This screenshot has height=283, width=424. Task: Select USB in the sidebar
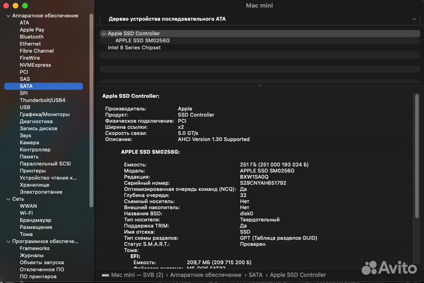point(25,107)
